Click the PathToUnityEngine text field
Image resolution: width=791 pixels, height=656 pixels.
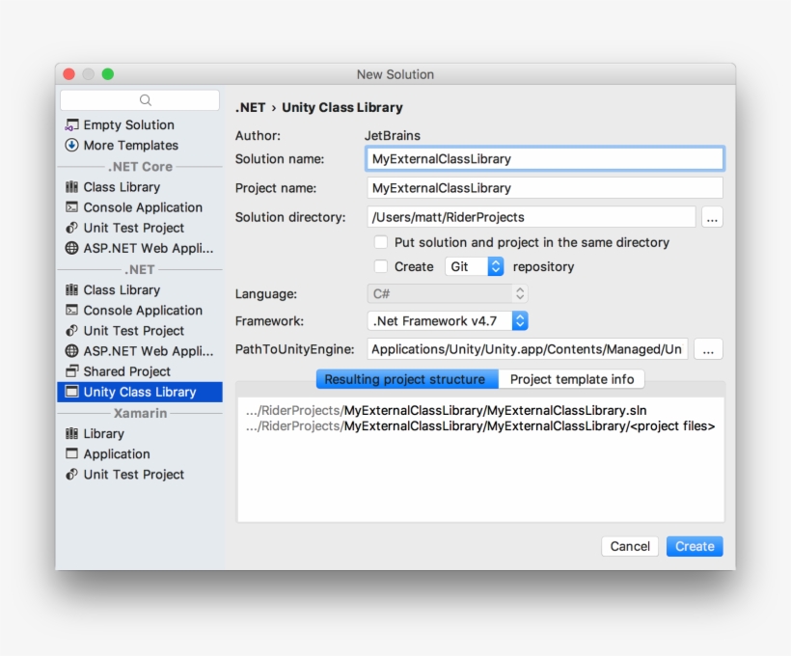point(527,349)
